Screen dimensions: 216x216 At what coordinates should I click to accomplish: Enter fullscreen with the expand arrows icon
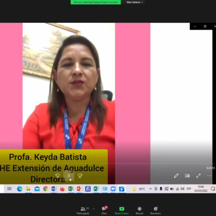pyautogui.click(x=198, y=175)
